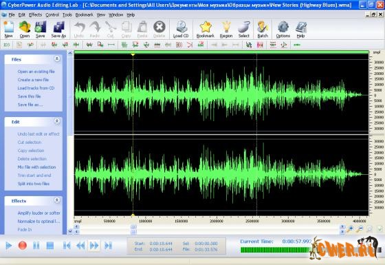Pause playback with the Pause button

point(36,245)
